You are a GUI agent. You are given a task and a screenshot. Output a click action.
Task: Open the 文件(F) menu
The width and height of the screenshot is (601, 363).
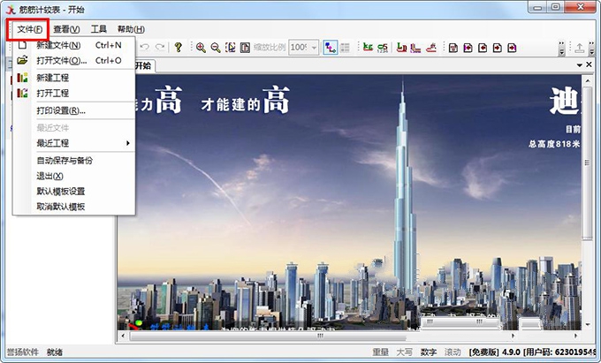(29, 29)
